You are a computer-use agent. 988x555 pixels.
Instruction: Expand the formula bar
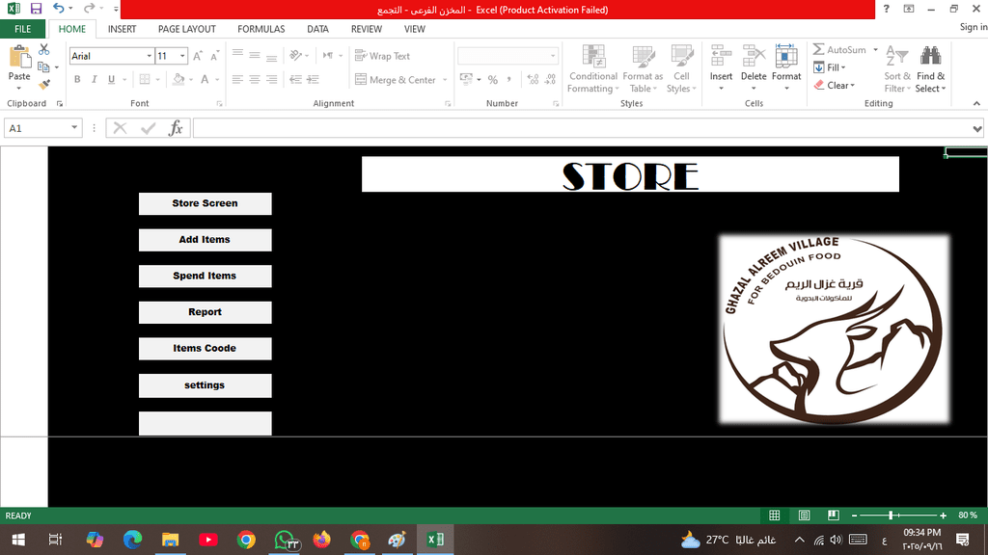tap(976, 128)
